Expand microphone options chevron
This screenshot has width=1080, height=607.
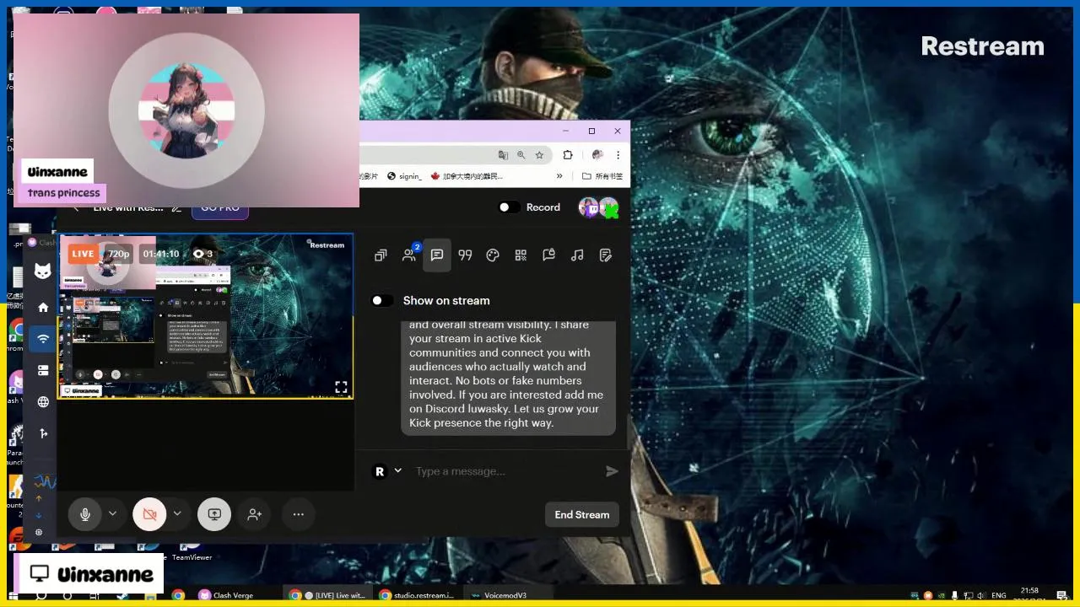coord(112,513)
